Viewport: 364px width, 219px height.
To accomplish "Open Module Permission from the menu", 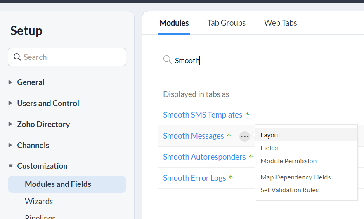I will pos(288,161).
